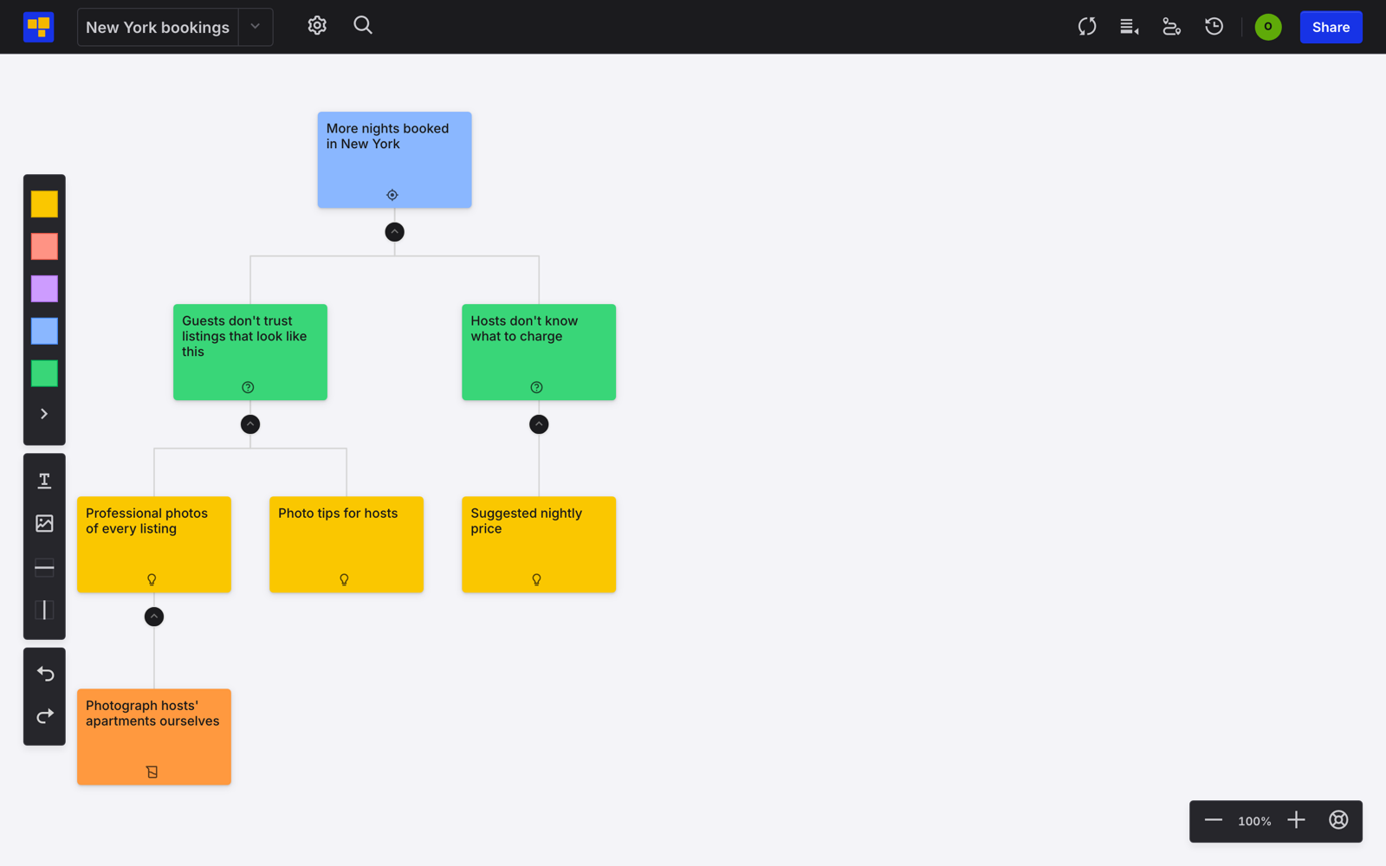Collapse children under More nights booked card
This screenshot has width=1386, height=866.
(394, 232)
